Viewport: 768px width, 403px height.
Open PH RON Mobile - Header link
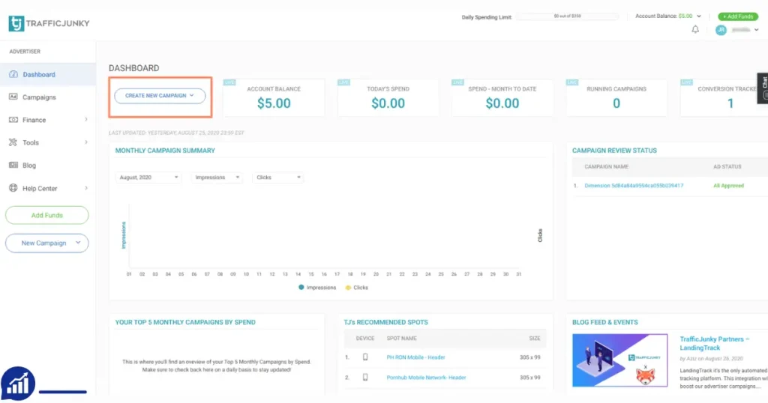coord(415,357)
